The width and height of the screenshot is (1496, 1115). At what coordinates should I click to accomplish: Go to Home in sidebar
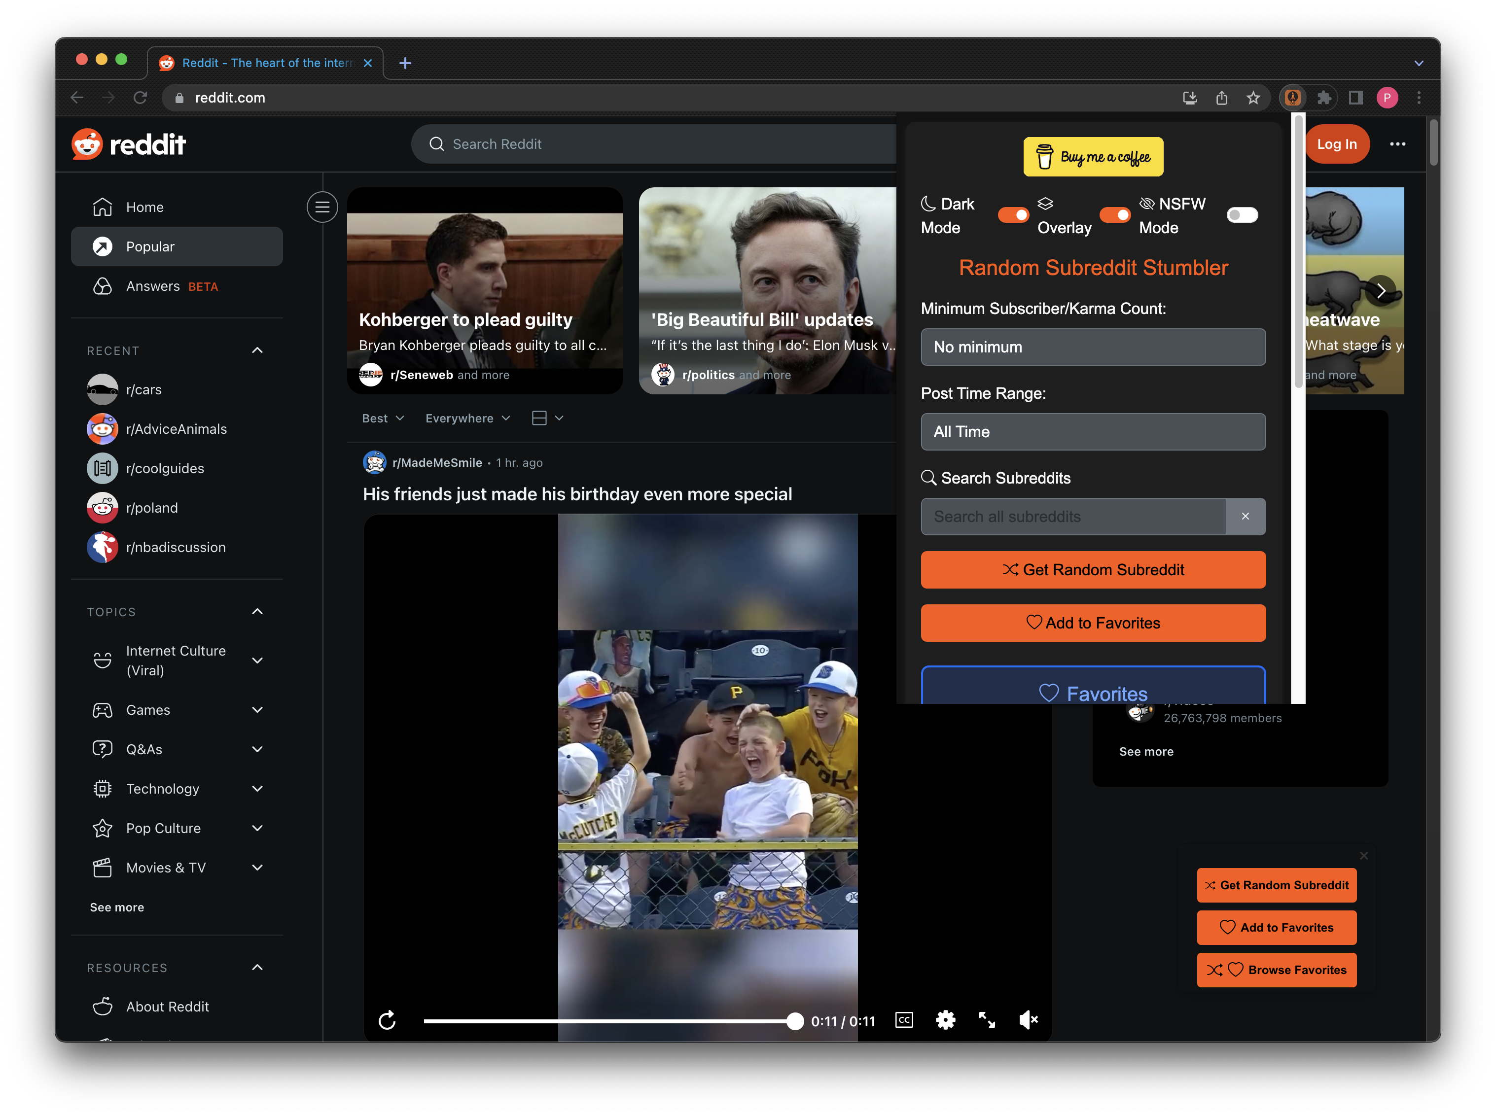point(176,207)
